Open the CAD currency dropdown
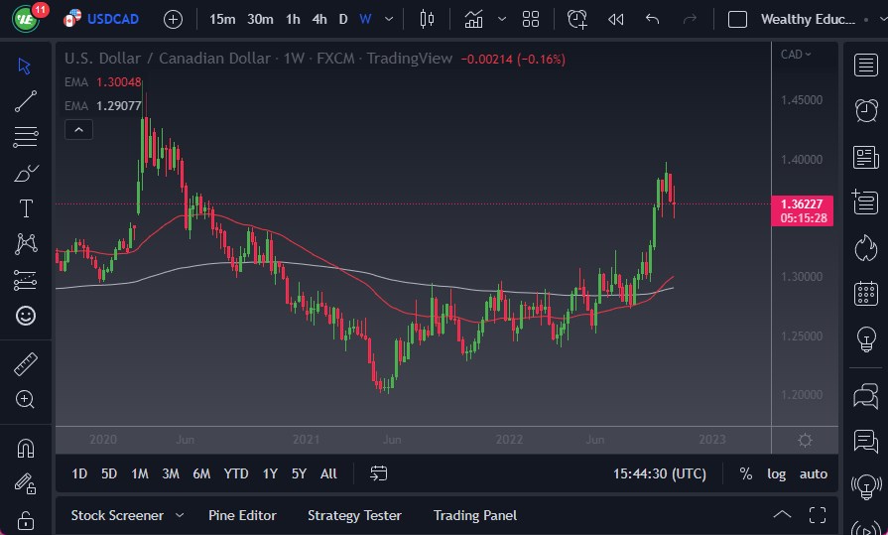Image resolution: width=888 pixels, height=535 pixels. tap(796, 55)
